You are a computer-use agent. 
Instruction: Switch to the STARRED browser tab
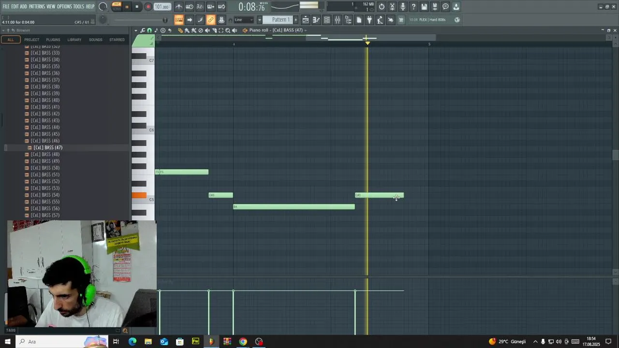coord(117,40)
